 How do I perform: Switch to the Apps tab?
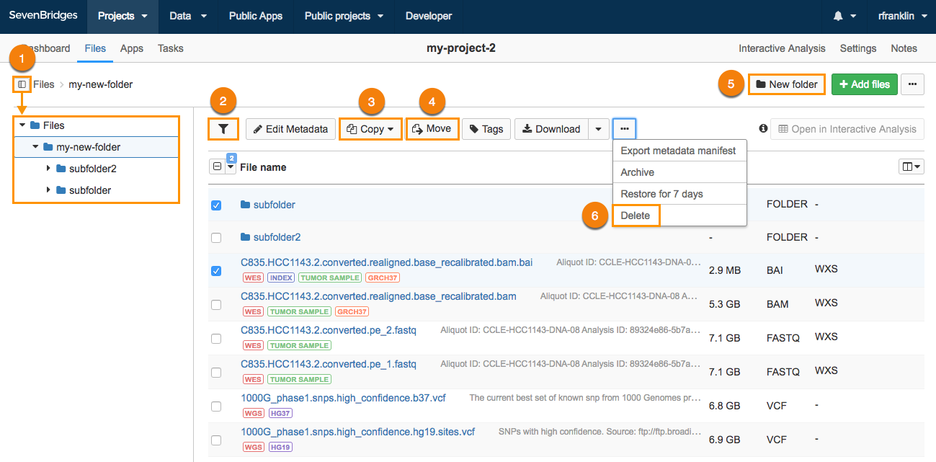[x=132, y=48]
